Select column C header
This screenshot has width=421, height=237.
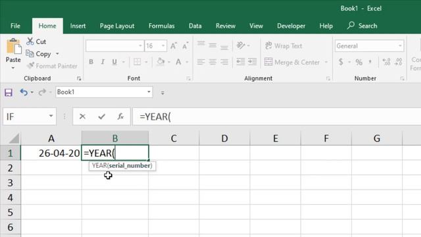pos(174,138)
